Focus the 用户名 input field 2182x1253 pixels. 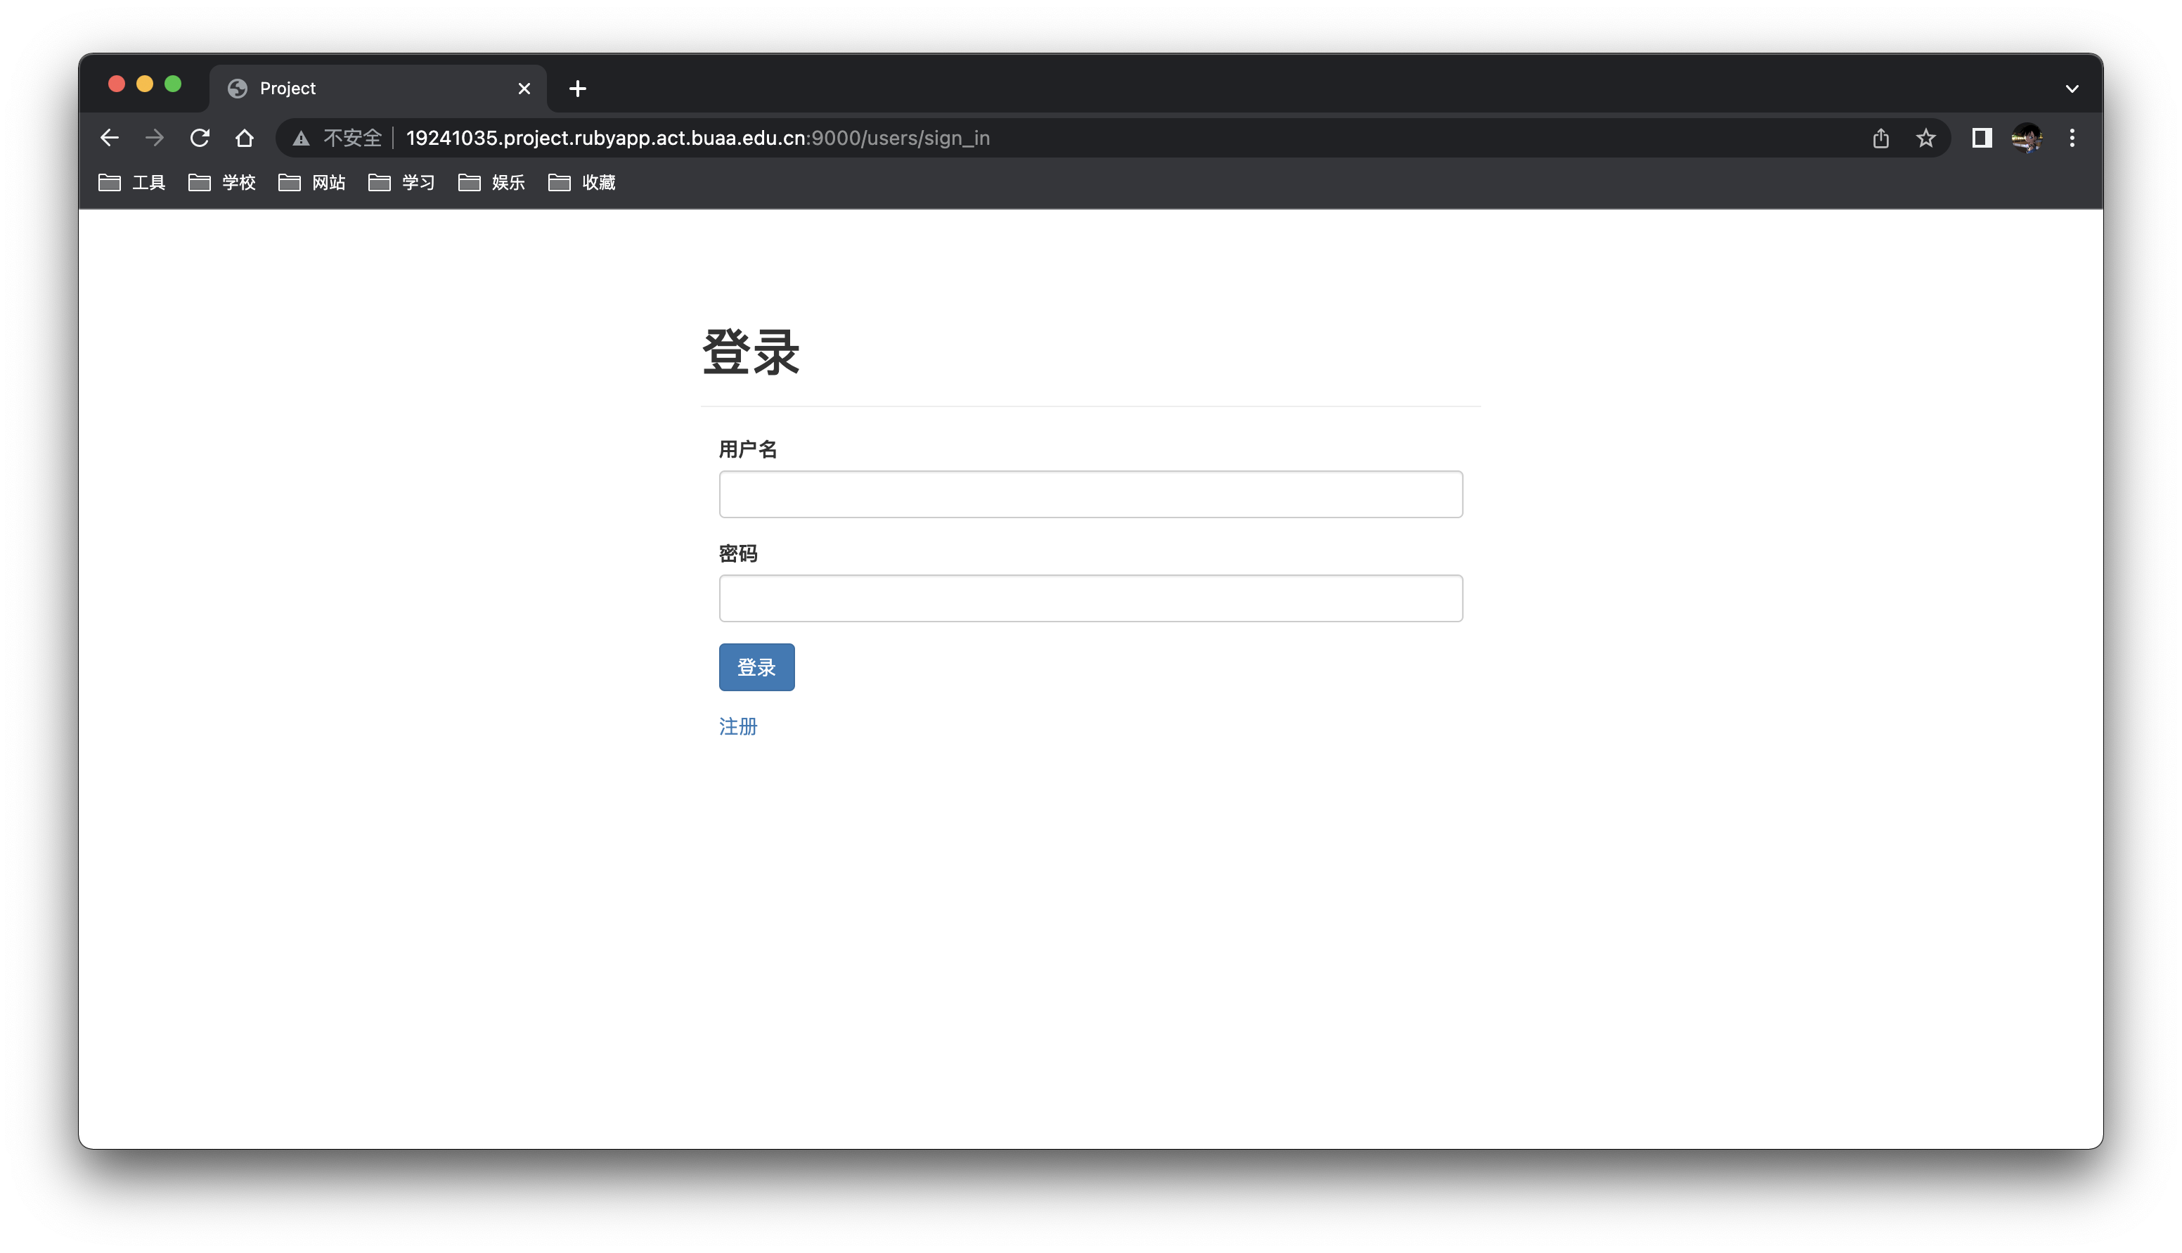tap(1090, 494)
